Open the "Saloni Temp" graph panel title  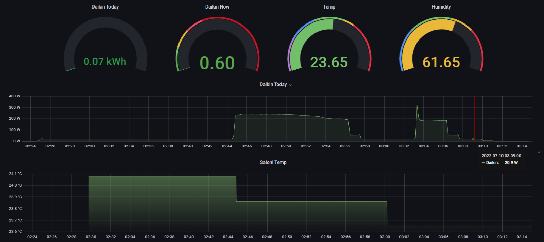(x=273, y=162)
